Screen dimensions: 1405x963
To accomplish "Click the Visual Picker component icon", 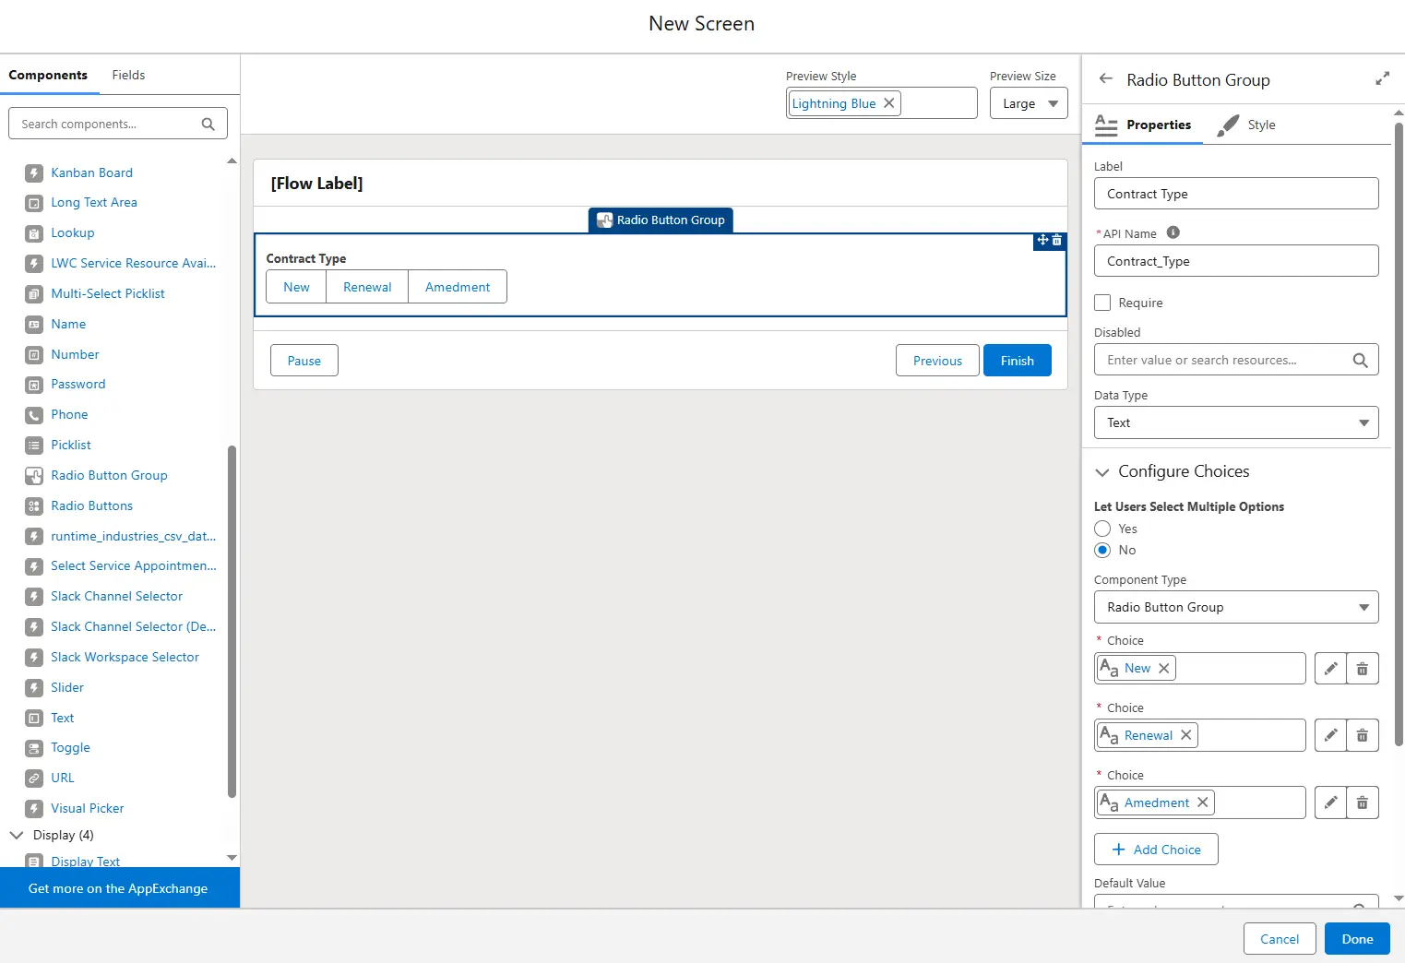I will coord(34,809).
